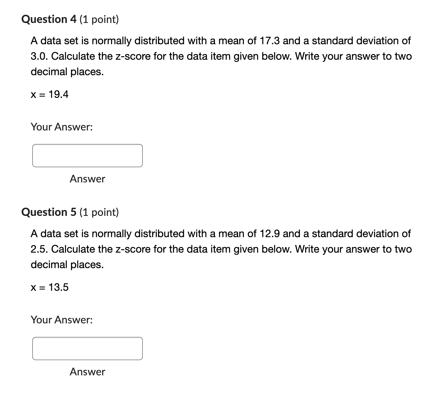Select the text x = 19.4
This screenshot has width=441, height=398.
[50, 94]
